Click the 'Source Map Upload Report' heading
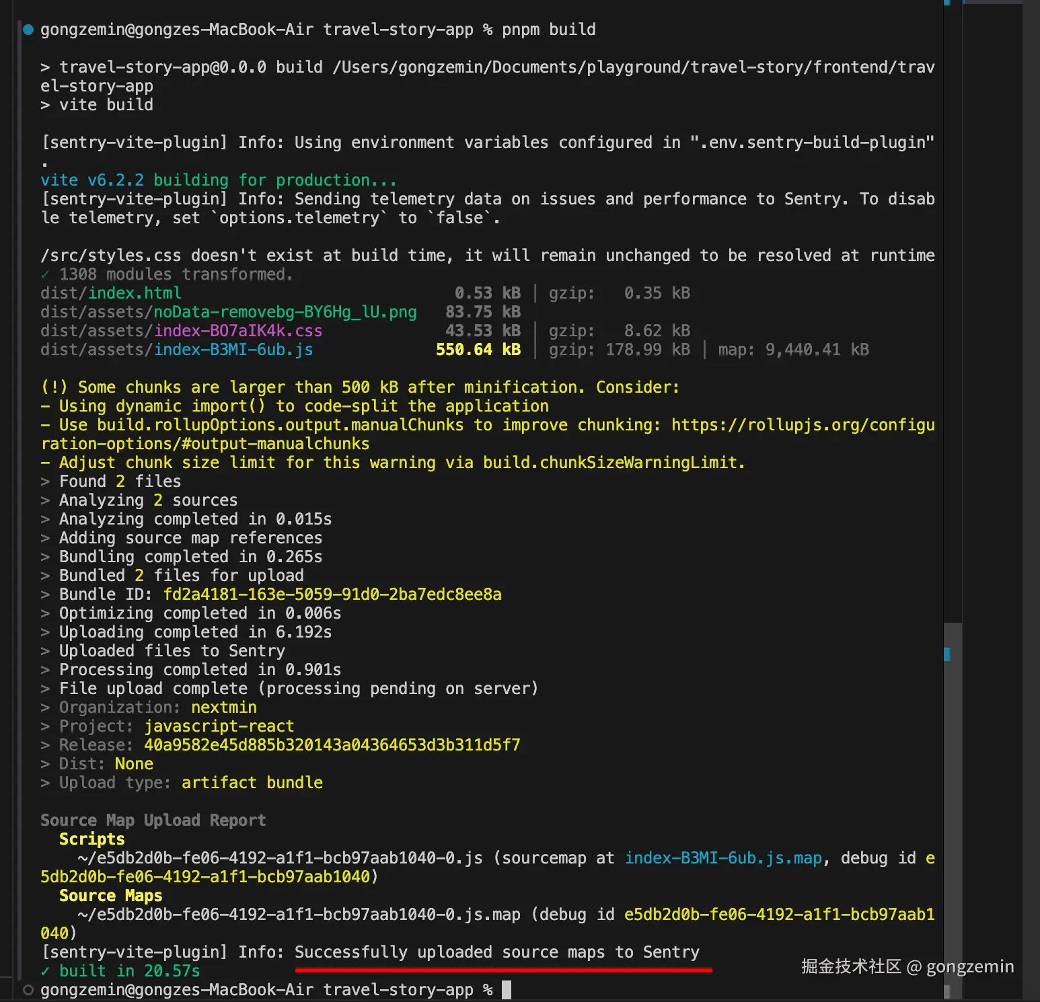This screenshot has height=1002, width=1040. point(153,820)
